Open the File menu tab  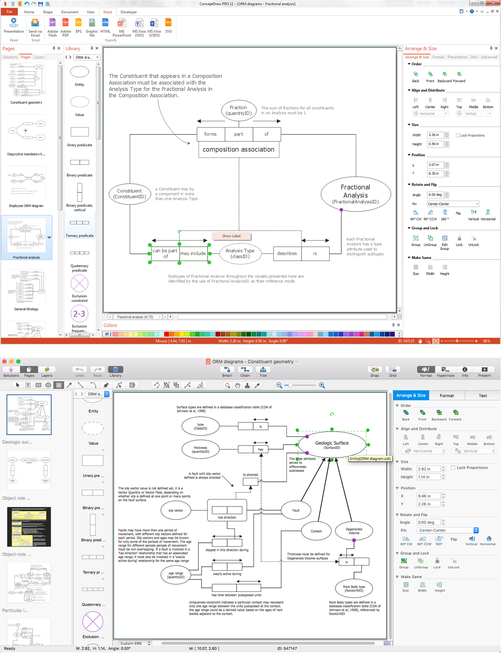point(9,12)
